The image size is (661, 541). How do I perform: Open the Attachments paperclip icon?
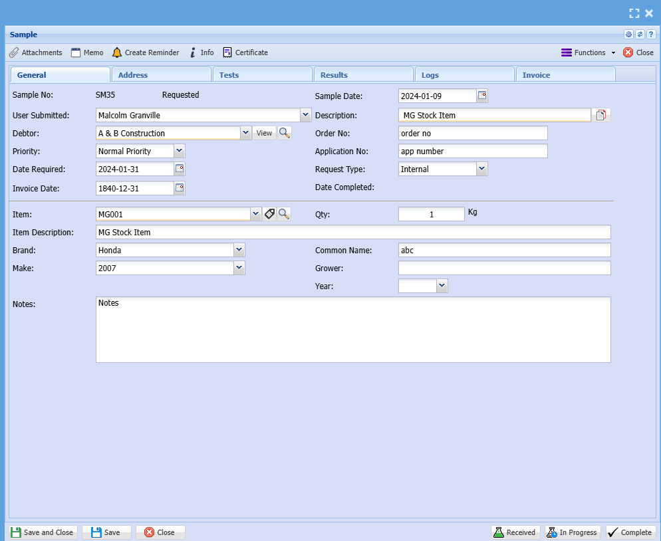[x=14, y=53]
